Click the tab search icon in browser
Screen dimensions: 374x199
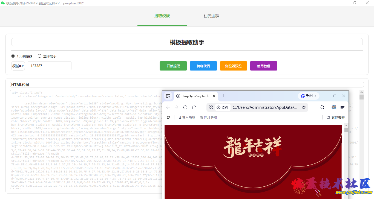coord(168,96)
